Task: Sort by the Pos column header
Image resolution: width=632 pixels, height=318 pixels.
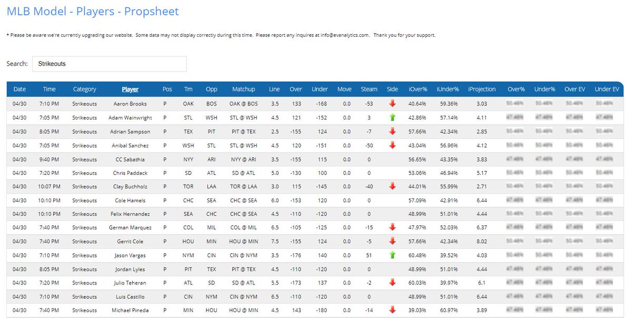Action: click(167, 89)
